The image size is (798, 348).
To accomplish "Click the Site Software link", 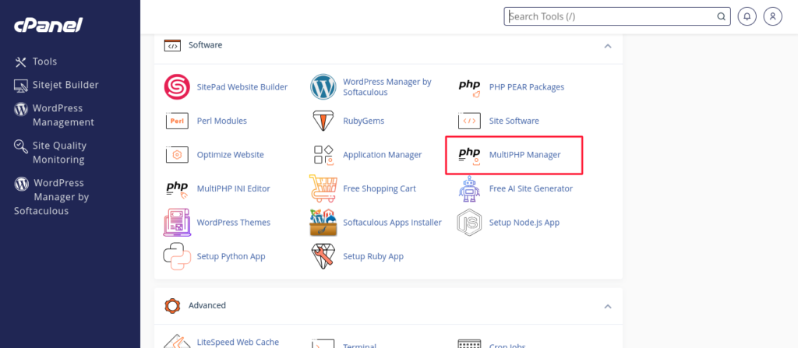I will [x=514, y=121].
